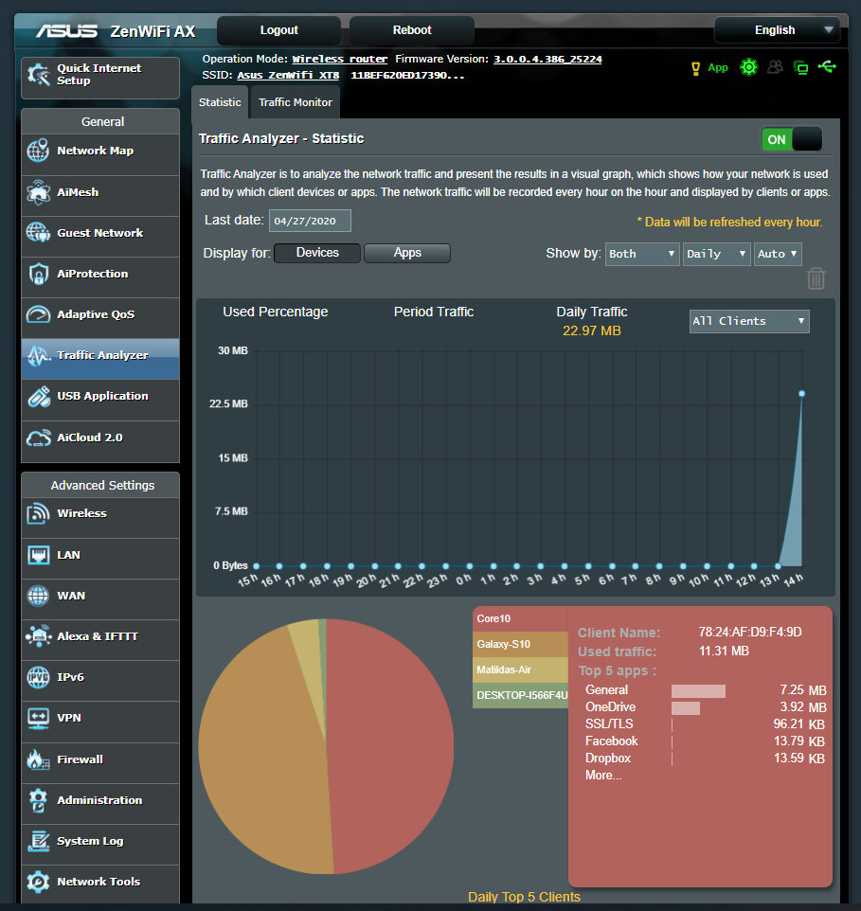Turn off the Traffic Analyzer ON switch
The width and height of the screenshot is (861, 911).
click(791, 139)
